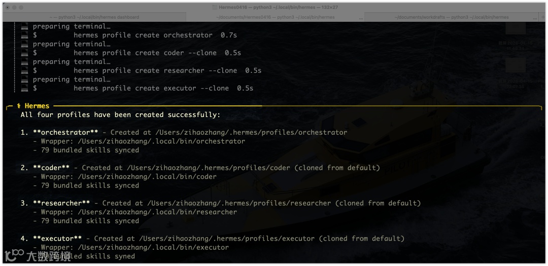
Task: Click '(cloned from default)' on the executor line
Action: [x=361, y=239]
